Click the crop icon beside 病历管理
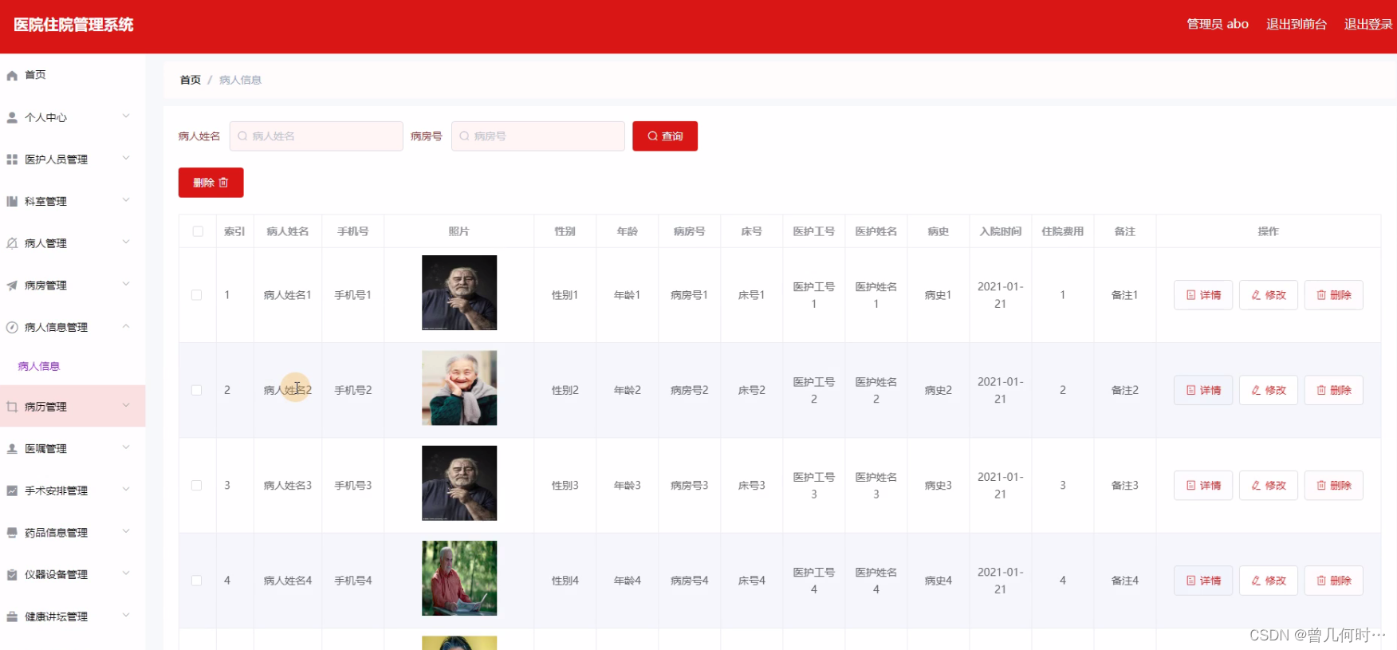Viewport: 1397px width, 650px height. pyautogui.click(x=12, y=407)
